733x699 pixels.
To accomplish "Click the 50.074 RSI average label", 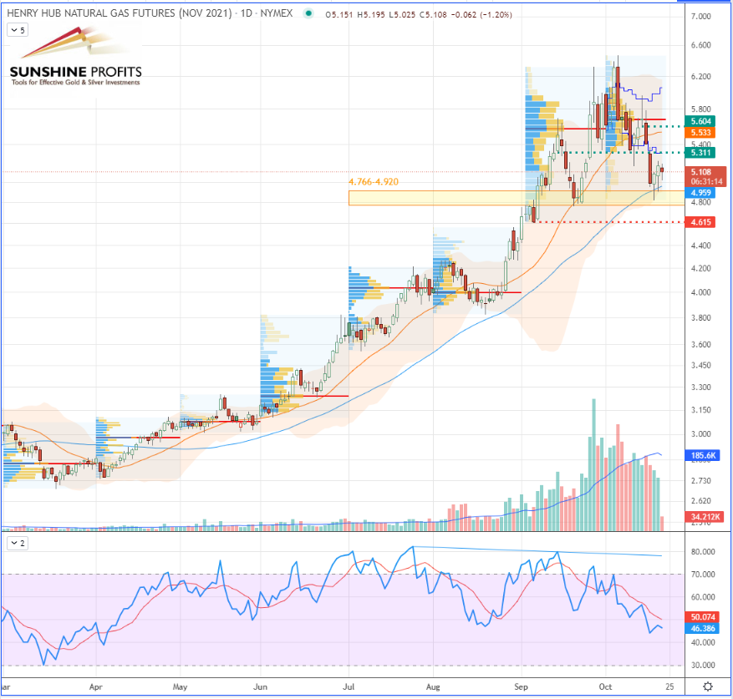I will [703, 617].
